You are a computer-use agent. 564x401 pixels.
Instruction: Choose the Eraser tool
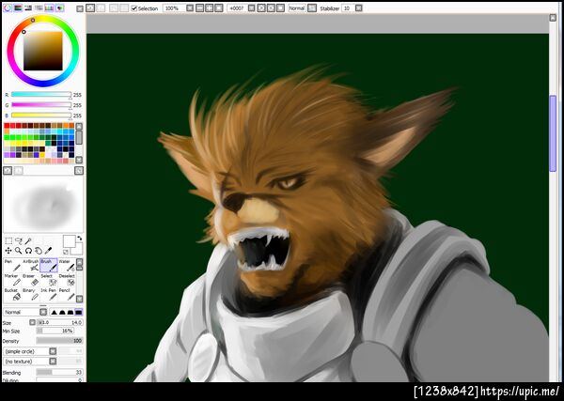coord(31,280)
